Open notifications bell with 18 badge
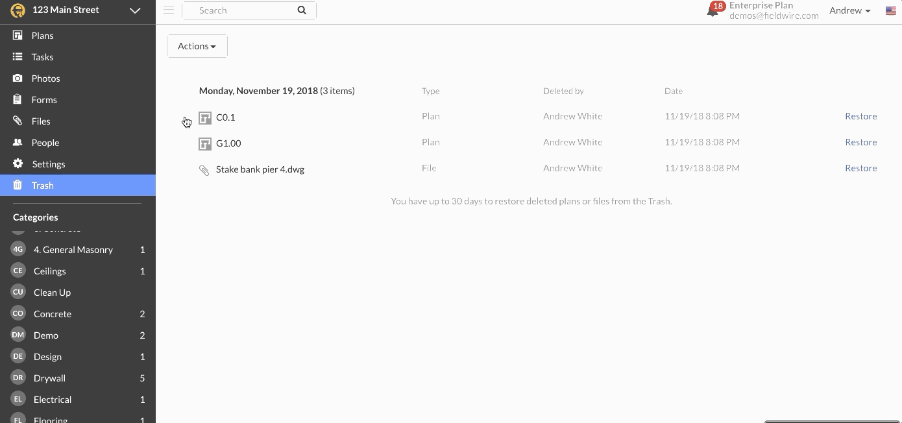Image resolution: width=902 pixels, height=423 pixels. coord(714,10)
